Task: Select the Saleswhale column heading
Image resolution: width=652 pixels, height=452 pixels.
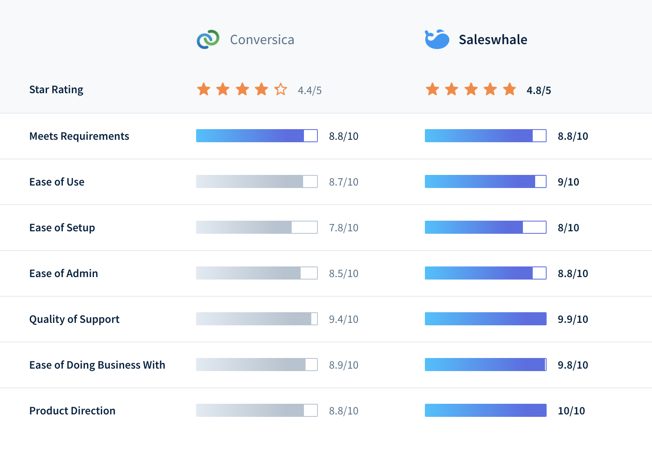Action: coord(493,40)
